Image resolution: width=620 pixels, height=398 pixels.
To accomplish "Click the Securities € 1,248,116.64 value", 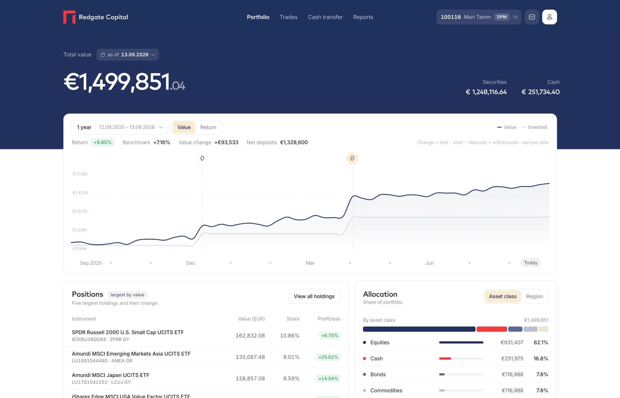I will [x=486, y=92].
